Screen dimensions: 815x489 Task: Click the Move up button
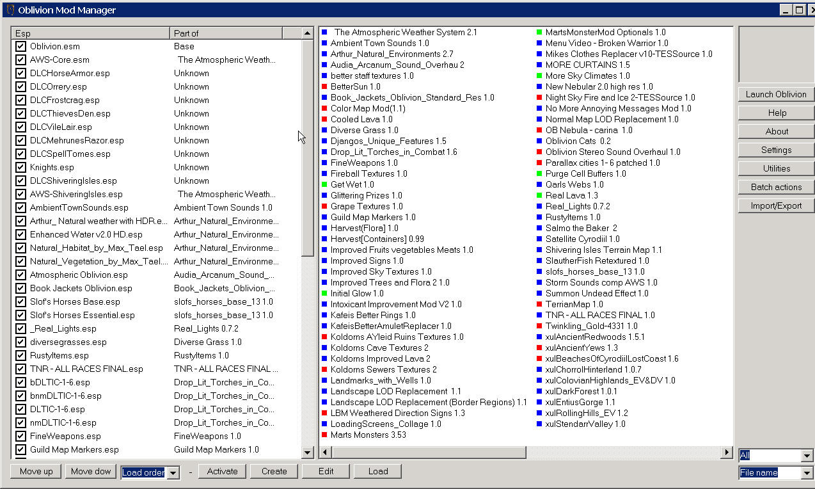pyautogui.click(x=36, y=471)
